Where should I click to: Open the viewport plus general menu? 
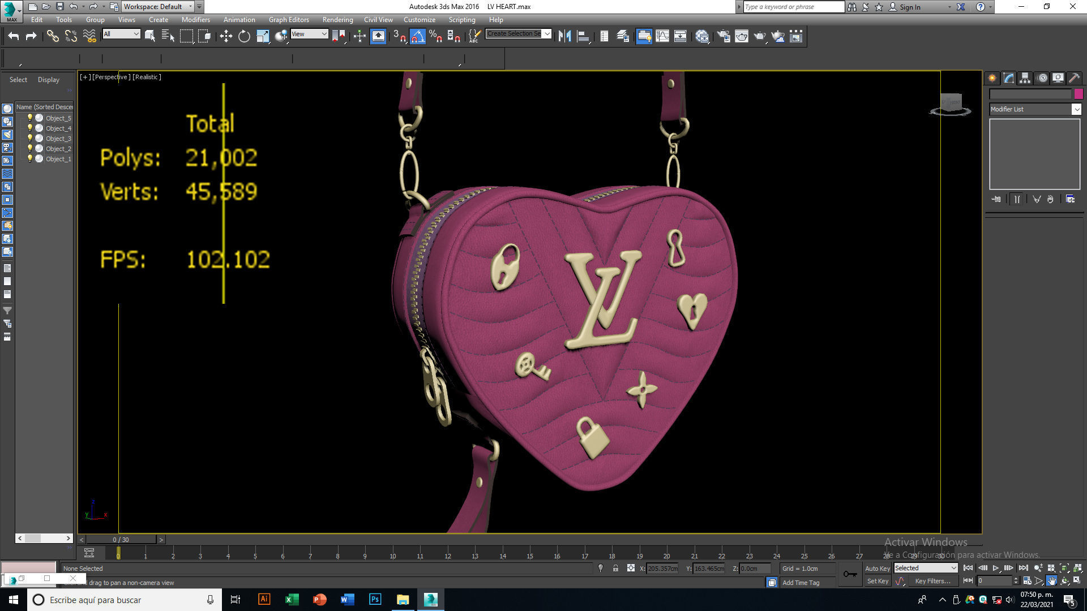tap(85, 77)
